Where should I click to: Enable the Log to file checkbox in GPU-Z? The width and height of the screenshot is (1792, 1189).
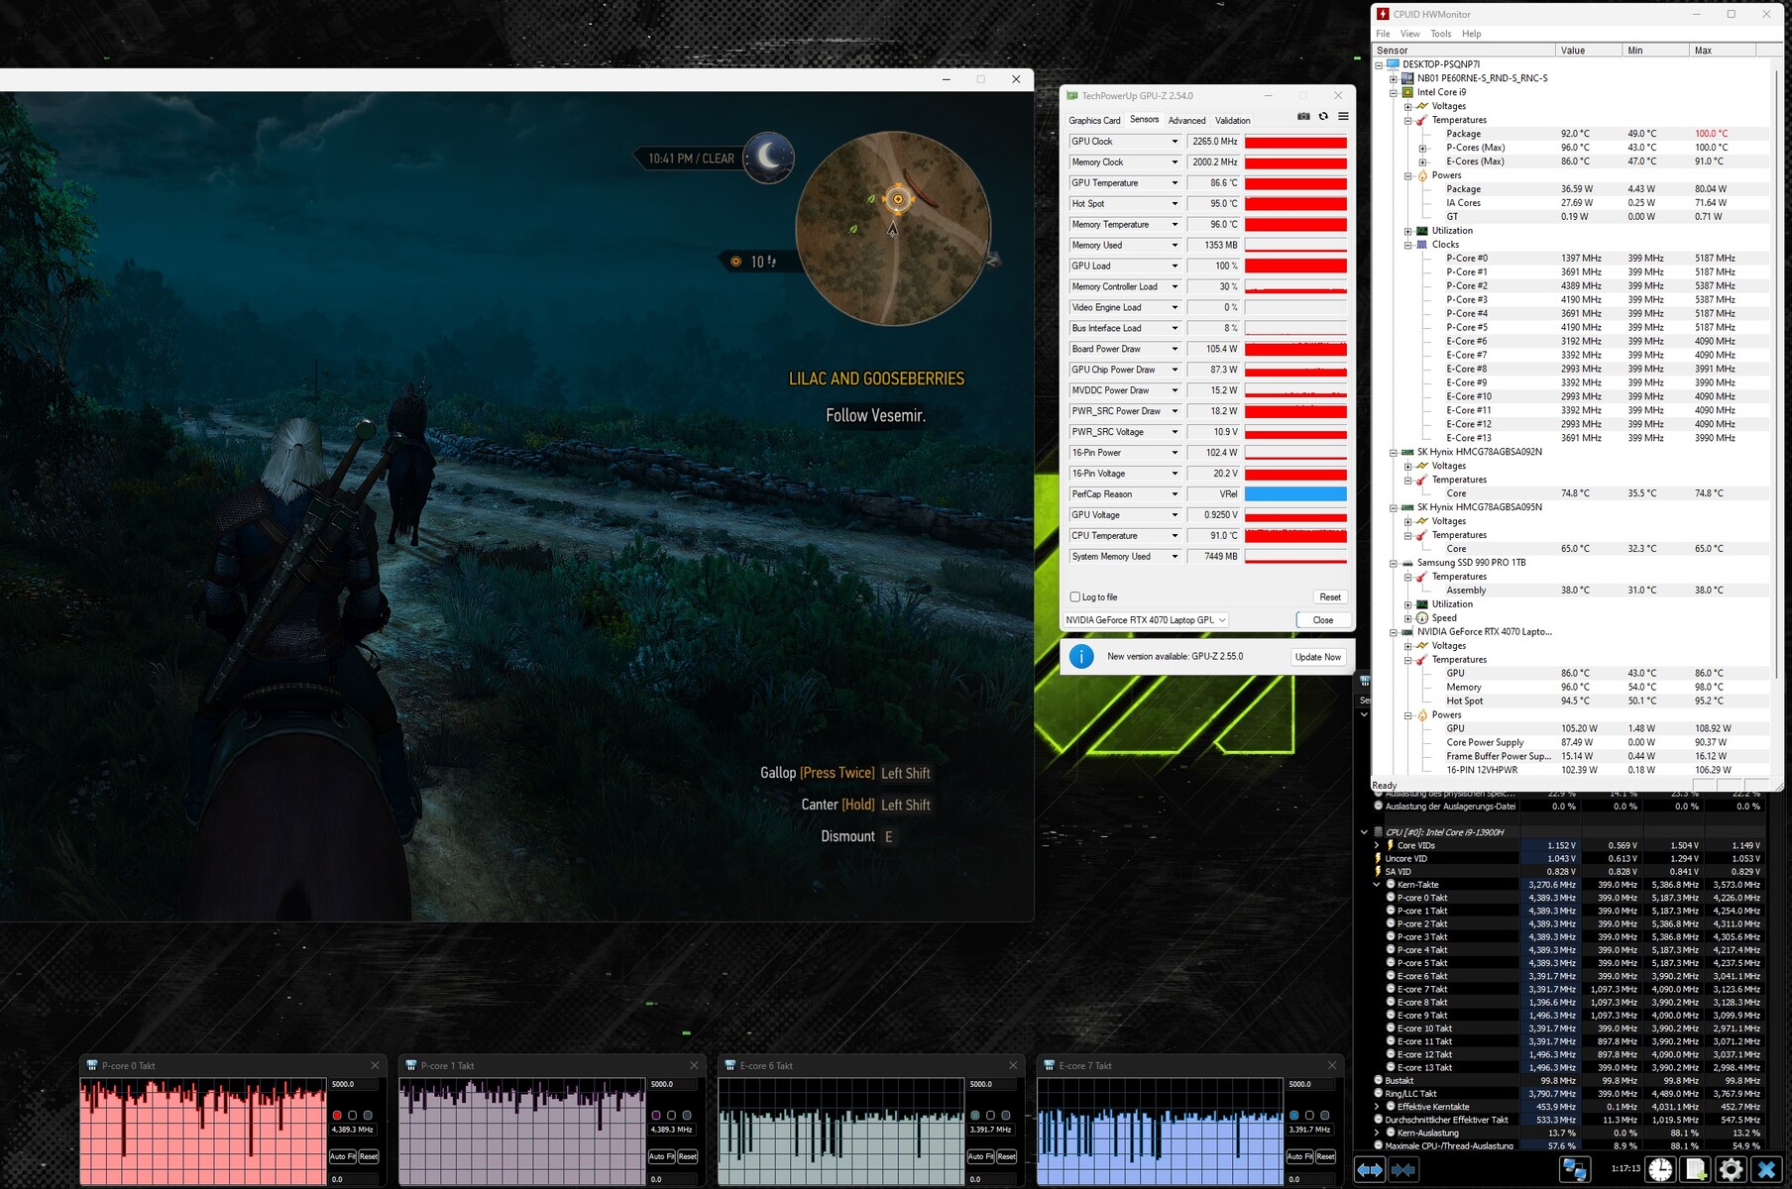tap(1075, 597)
